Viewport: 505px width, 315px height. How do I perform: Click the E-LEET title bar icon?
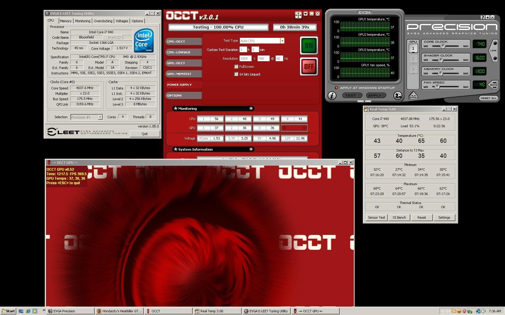pos(47,13)
